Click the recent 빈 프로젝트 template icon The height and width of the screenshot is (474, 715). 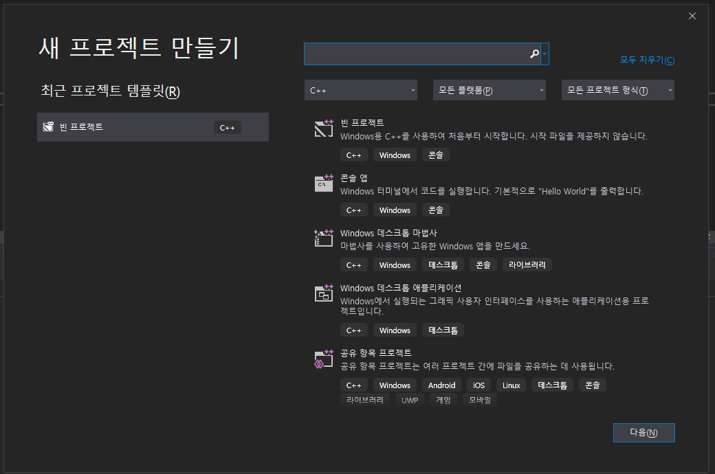48,126
